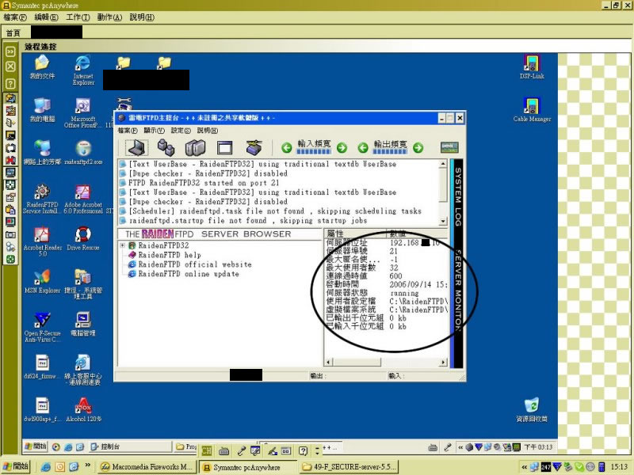634x475 pixels.
Task: Click the laptop icon in RaidenFTPD toolbar
Action: pyautogui.click(x=136, y=147)
